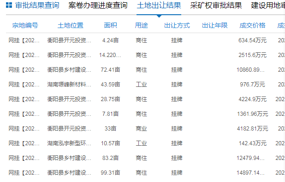The image size is (285, 182).
Task: Switch to 案卷办理进度查询 tab
Action: [x=98, y=5]
